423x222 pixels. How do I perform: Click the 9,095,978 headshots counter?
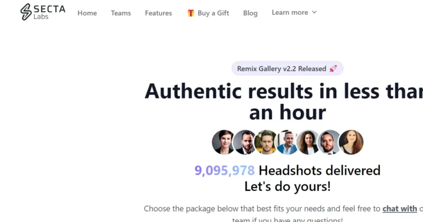(x=224, y=170)
